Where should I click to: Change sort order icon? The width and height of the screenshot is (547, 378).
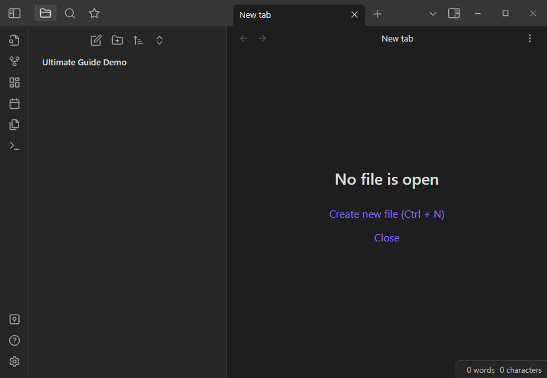(138, 40)
